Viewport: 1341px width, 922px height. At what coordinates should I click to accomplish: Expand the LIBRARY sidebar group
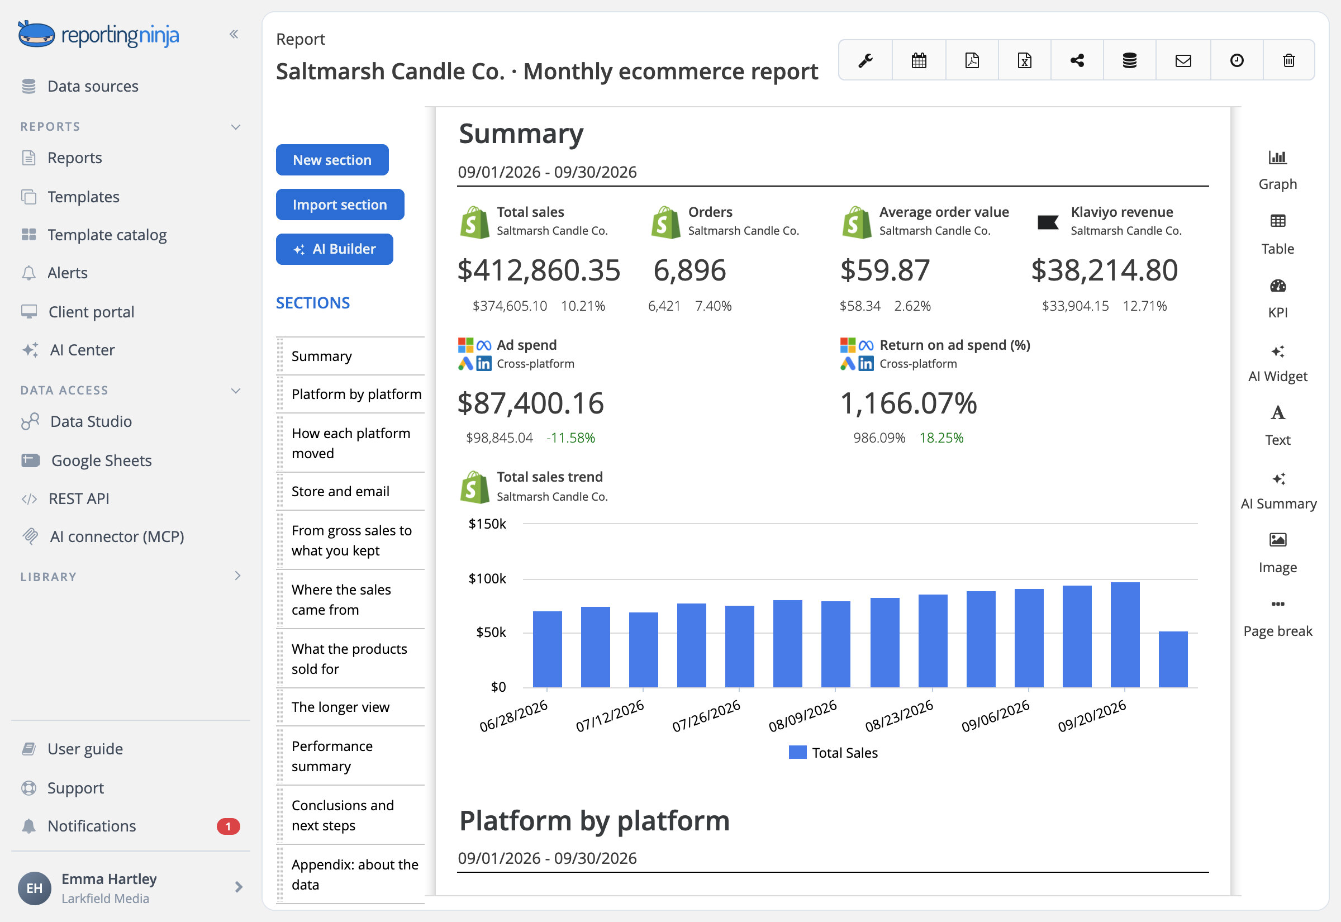[237, 576]
